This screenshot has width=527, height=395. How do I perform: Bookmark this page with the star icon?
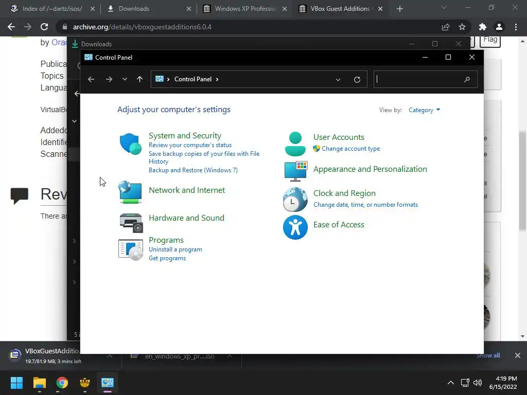pos(462,27)
